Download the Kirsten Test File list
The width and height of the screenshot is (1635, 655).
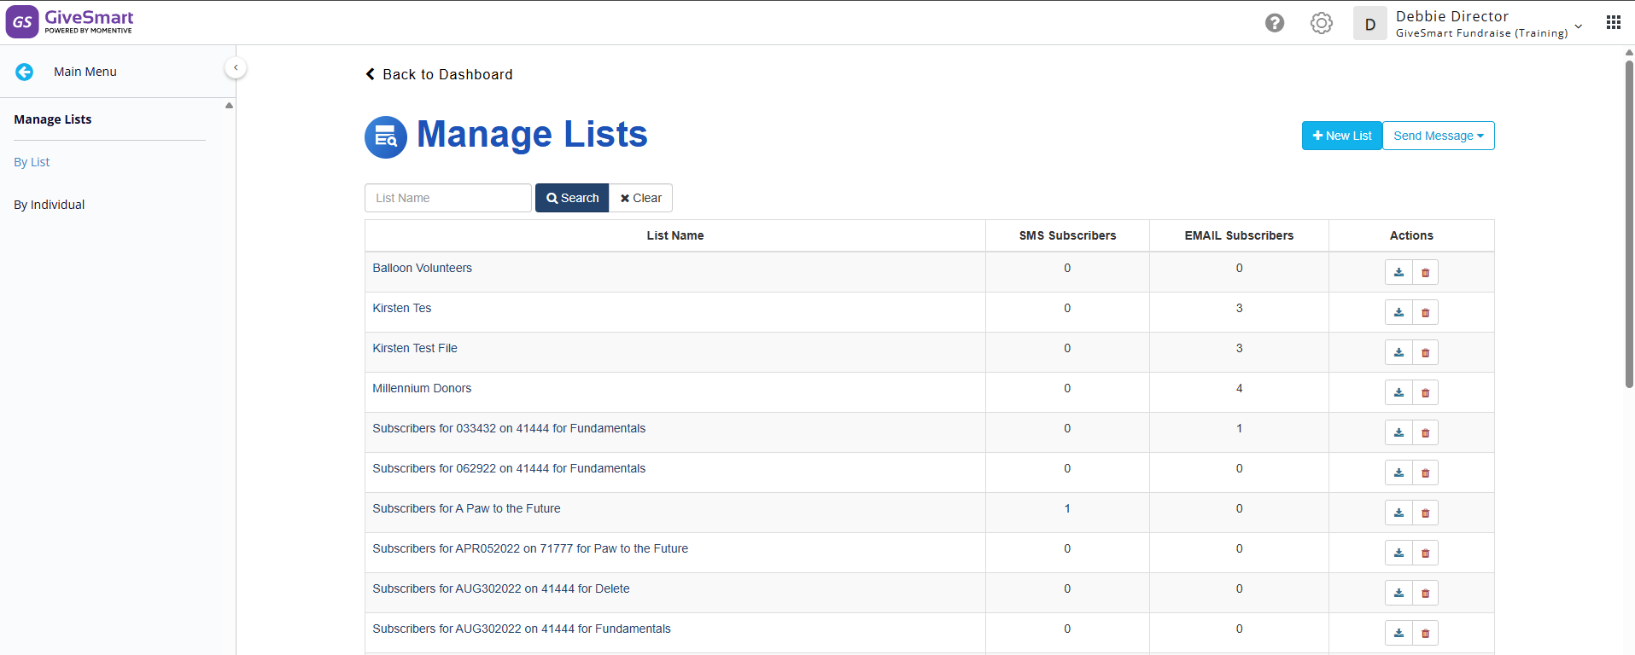[1399, 352]
